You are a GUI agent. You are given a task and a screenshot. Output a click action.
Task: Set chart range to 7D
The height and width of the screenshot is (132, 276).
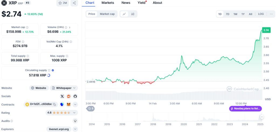pos(227,14)
